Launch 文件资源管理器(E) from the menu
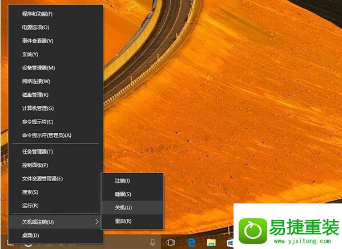342x249 pixels. (55, 179)
